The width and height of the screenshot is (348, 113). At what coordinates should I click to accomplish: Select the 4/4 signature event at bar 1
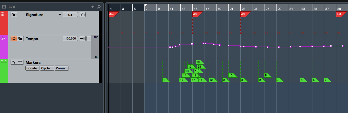[114, 14]
